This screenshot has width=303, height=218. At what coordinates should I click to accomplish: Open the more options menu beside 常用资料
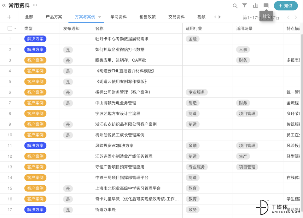(35, 5)
